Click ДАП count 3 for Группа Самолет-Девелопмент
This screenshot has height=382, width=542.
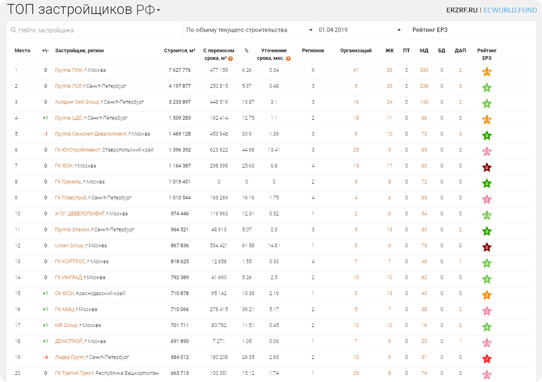coord(460,134)
